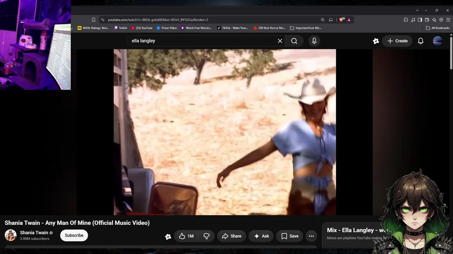
Task: Open the YouTube account avatar menu
Action: pos(437,41)
